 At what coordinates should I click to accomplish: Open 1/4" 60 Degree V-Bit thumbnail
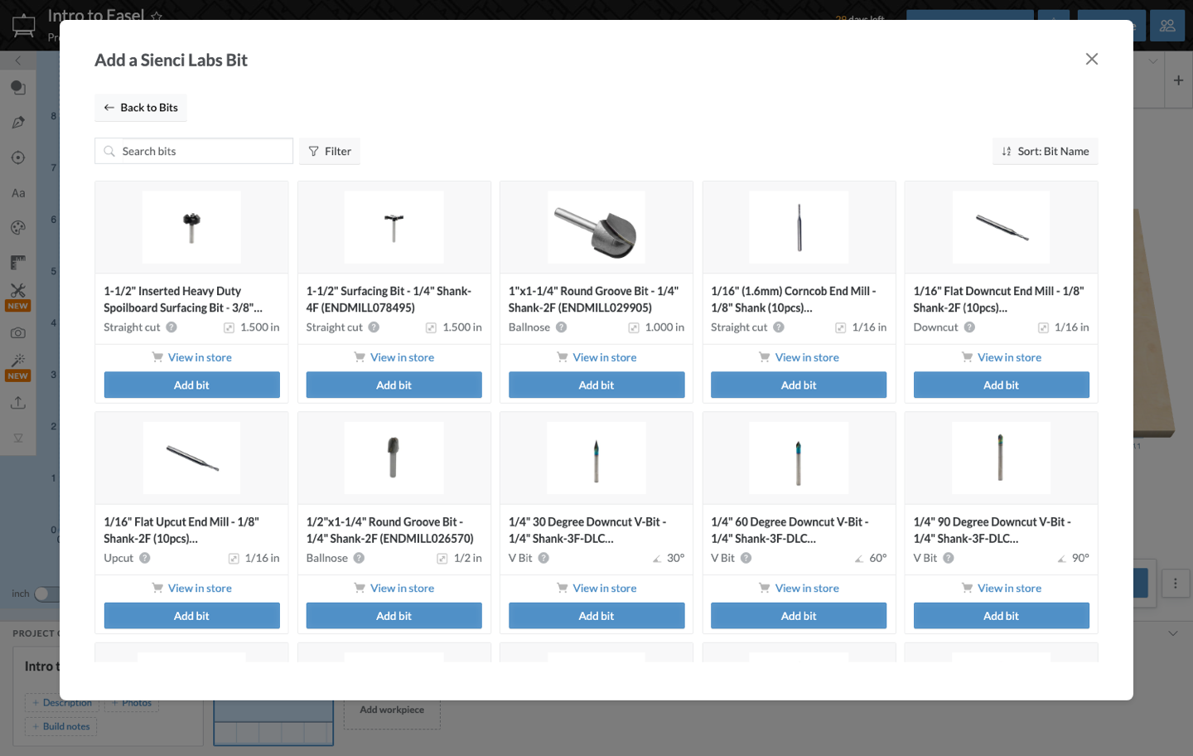click(799, 458)
